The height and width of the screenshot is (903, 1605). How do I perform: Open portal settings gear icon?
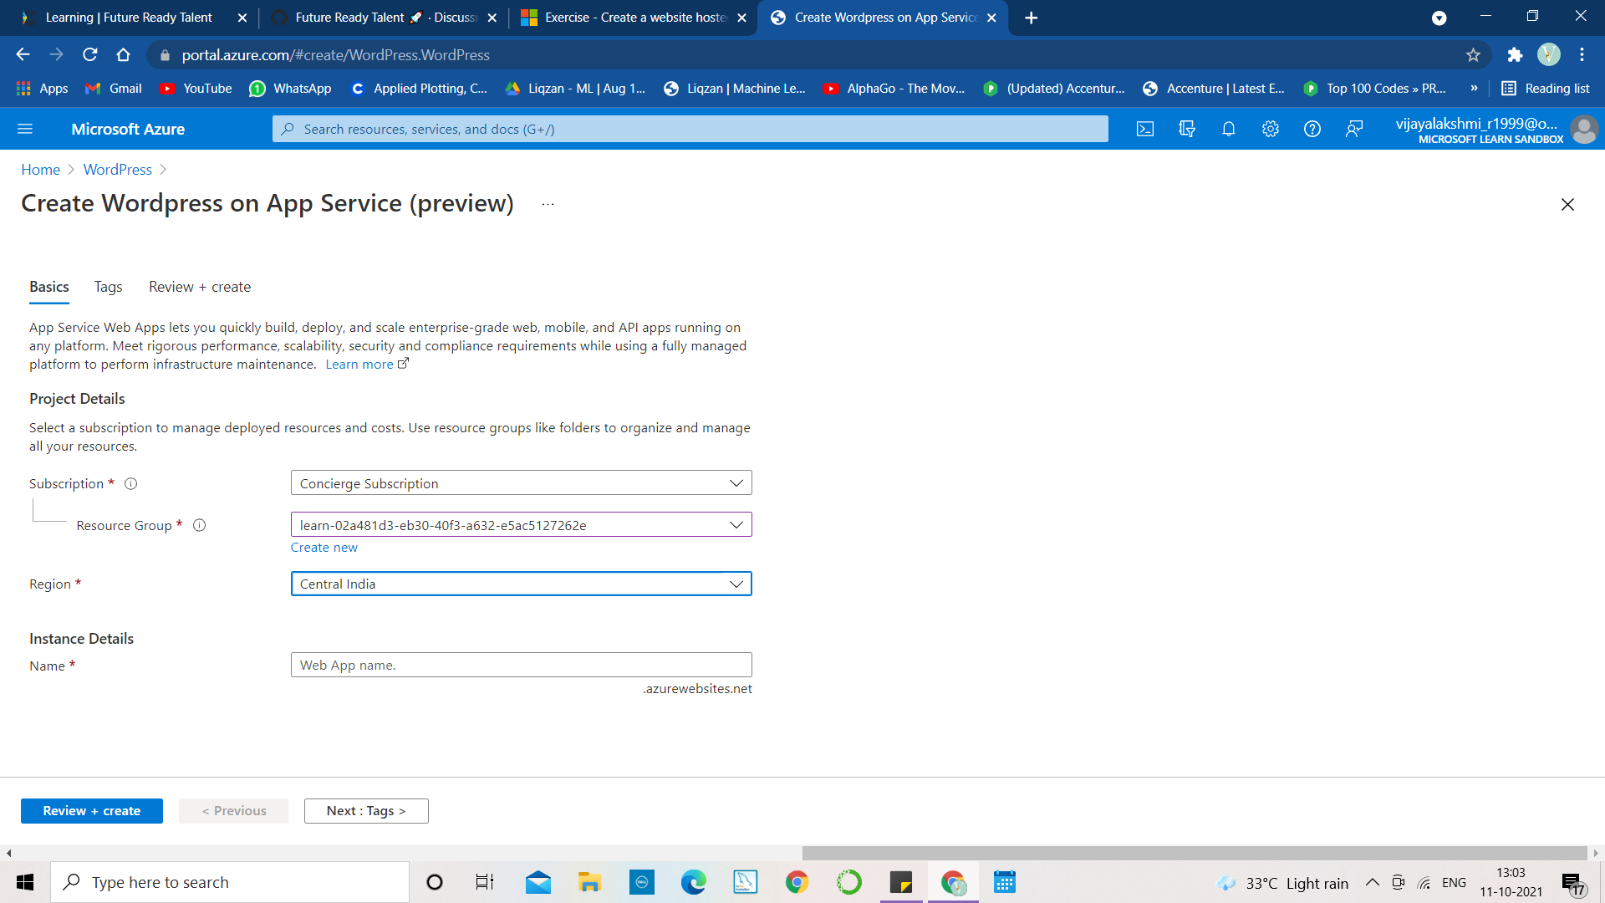click(1271, 129)
